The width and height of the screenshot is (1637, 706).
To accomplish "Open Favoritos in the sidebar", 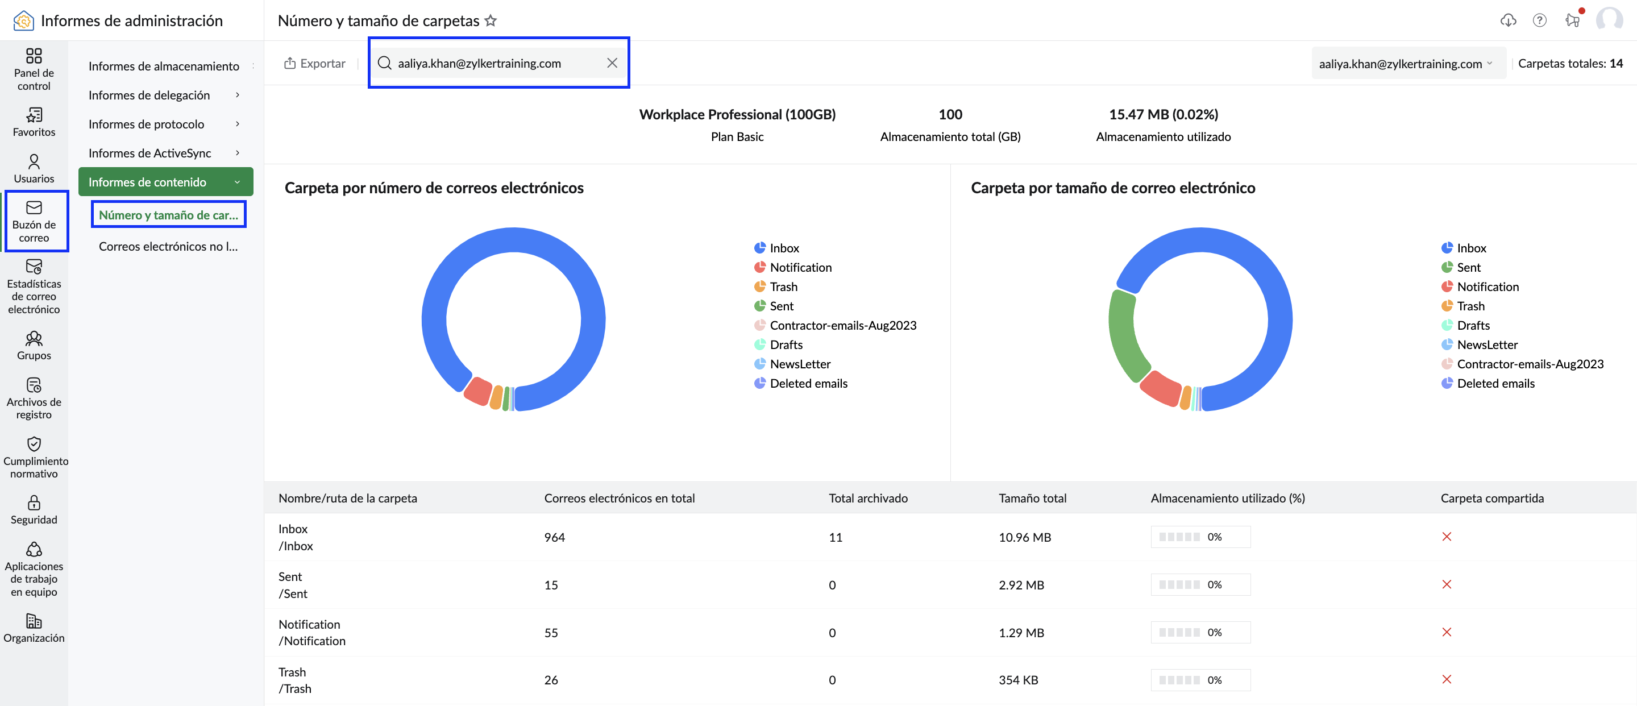I will (x=34, y=122).
